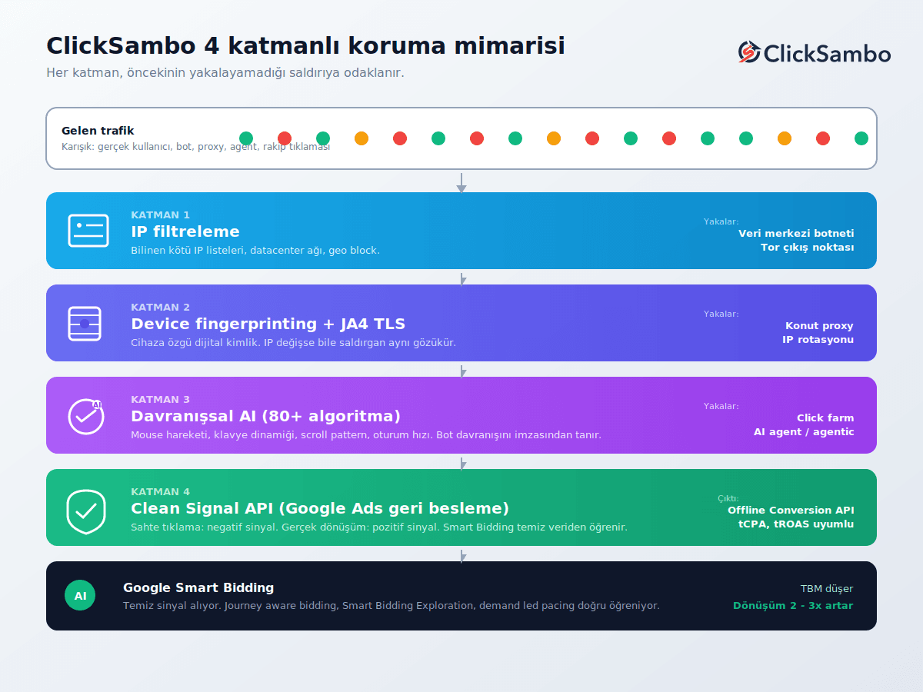Image resolution: width=923 pixels, height=692 pixels.
Task: Select the 'IP filtreleme' heading
Action: point(185,231)
